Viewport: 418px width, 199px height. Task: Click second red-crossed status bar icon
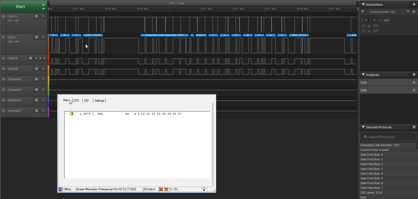(166, 189)
